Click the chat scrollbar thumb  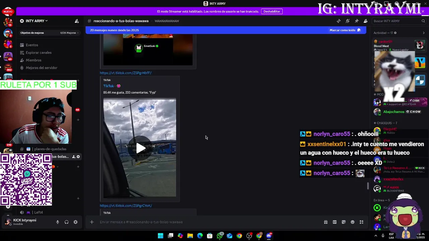click(x=368, y=186)
